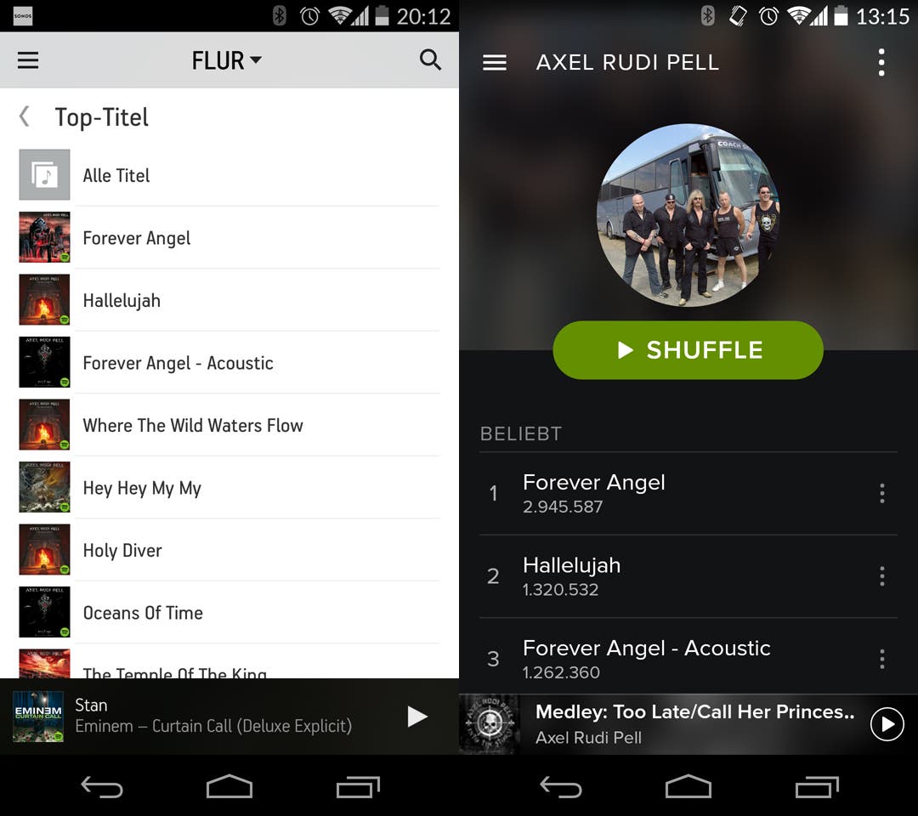Open options for Forever Angel - Acoustic track
The width and height of the screenshot is (918, 816).
coord(881,659)
